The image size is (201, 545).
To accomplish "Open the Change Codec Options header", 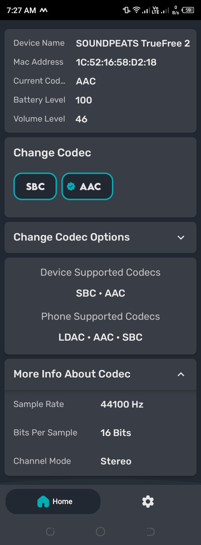I will [x=100, y=238].
